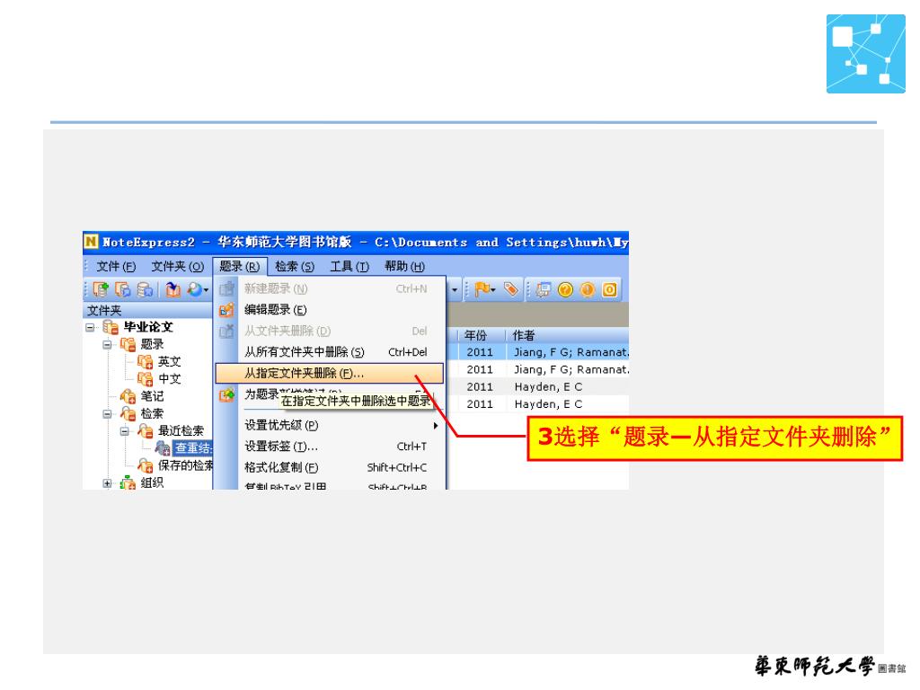This screenshot has height=690, width=920.
Task: Select the 毕业论文 database node
Action: tap(148, 327)
